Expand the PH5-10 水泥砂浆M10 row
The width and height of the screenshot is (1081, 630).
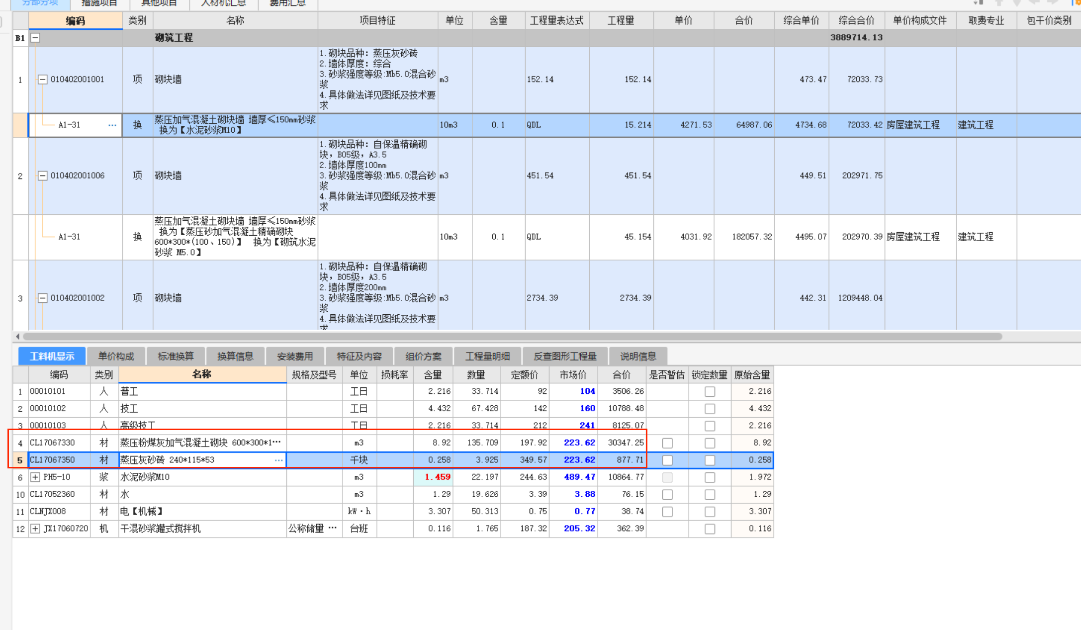35,477
